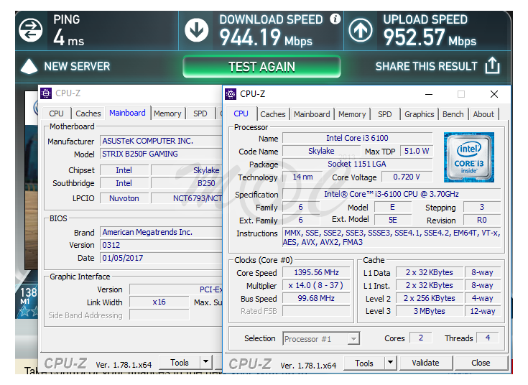Image resolution: width=528 pixels, height=385 pixels.
Task: Click the upload speed arrow icon
Action: coord(361,30)
